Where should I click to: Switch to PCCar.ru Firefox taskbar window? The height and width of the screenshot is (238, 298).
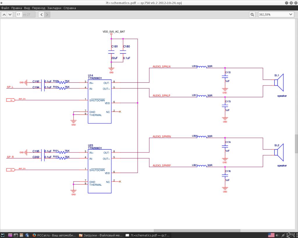pyautogui.click(x=54, y=235)
